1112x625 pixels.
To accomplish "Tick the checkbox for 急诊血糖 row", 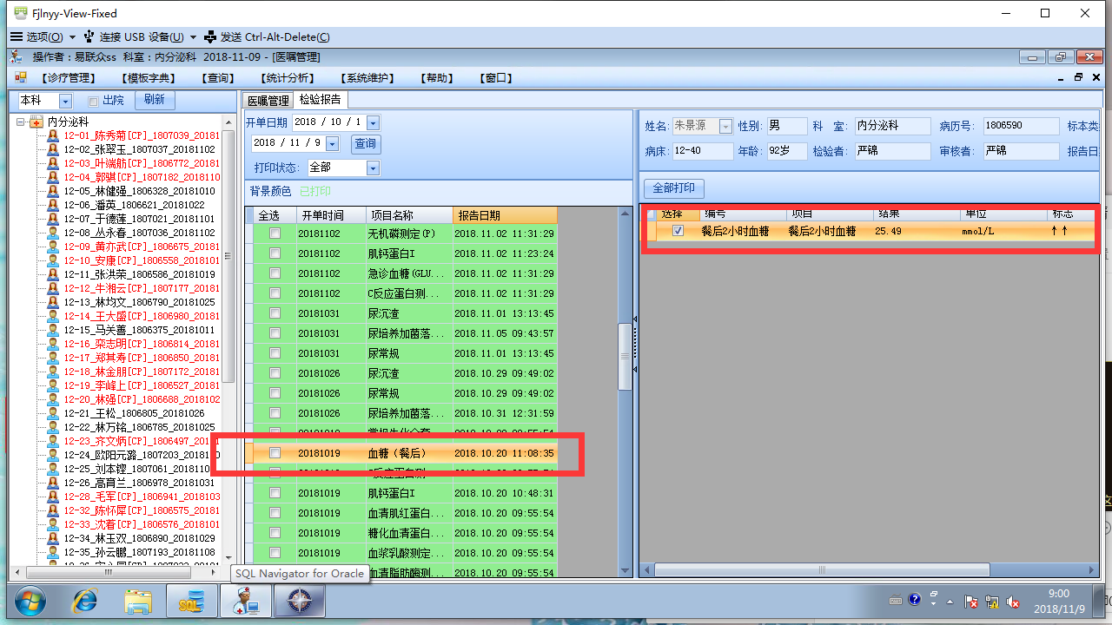I will [275, 273].
